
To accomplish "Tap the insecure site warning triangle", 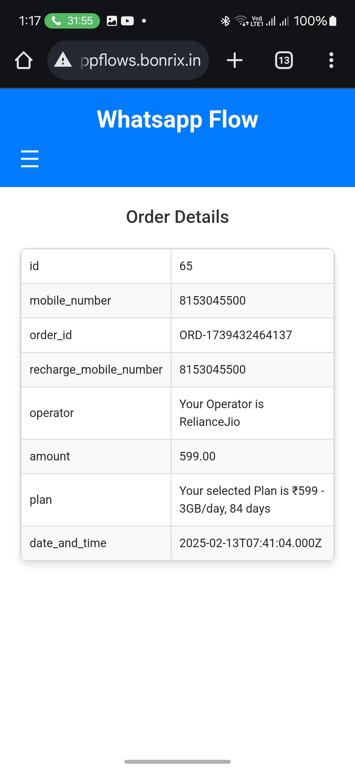I will 63,60.
